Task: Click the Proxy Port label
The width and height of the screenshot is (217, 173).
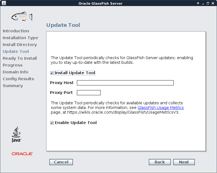Action: coord(61,93)
